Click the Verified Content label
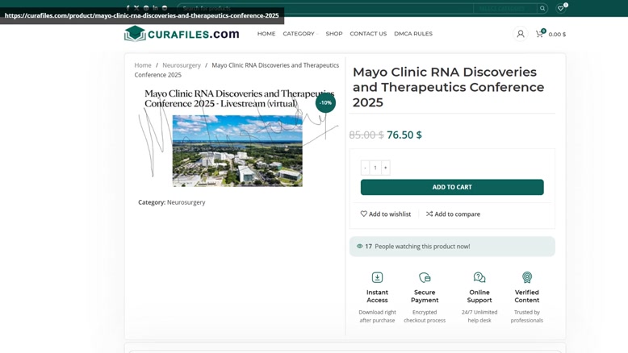Screen dimensions: 628x353 coord(527,297)
